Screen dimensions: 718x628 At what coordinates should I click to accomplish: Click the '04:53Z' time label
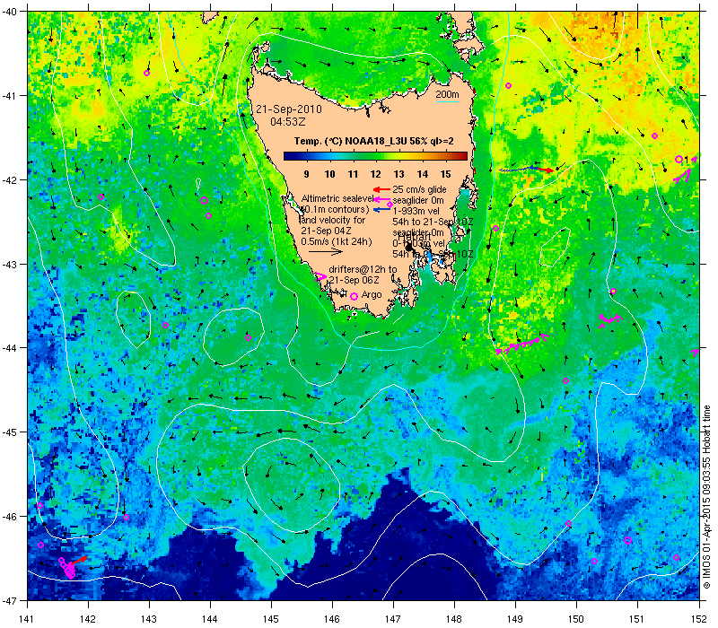(287, 122)
